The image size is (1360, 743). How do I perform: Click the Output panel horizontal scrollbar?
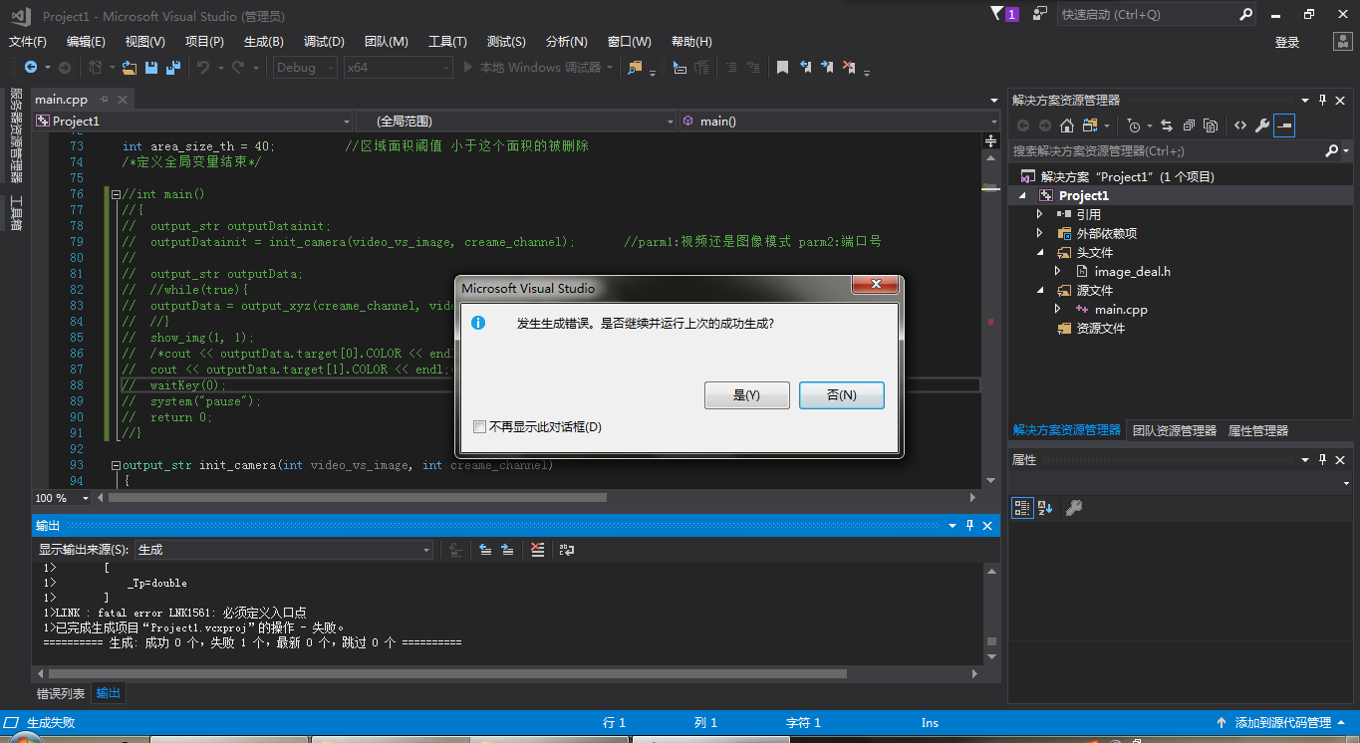pyautogui.click(x=448, y=673)
